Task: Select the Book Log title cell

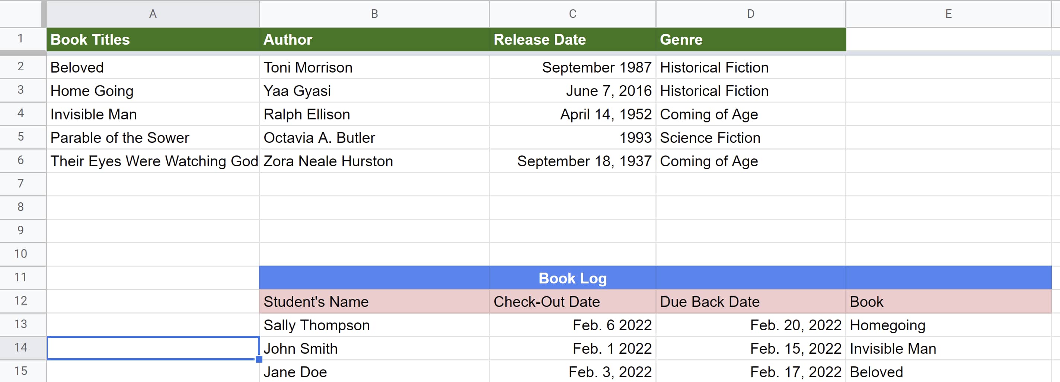Action: tap(572, 278)
